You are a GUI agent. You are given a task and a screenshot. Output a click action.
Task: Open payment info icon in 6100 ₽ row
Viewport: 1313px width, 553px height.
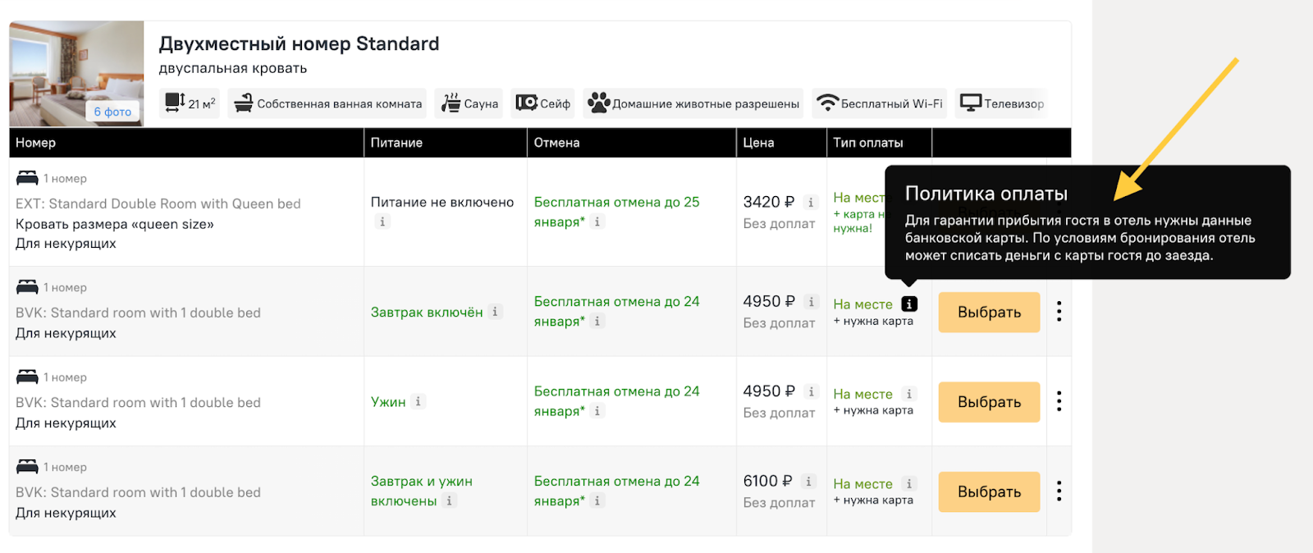pyautogui.click(x=909, y=484)
